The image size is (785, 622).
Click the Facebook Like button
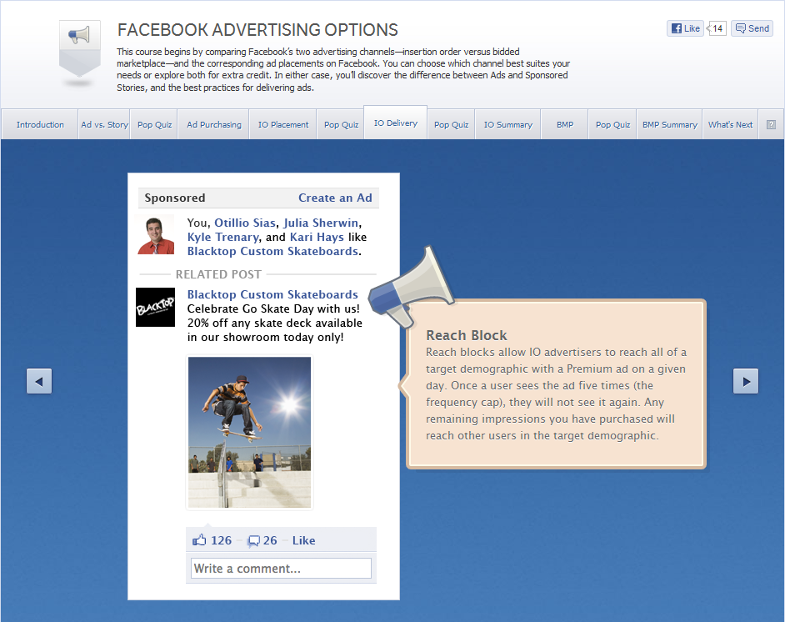[685, 28]
